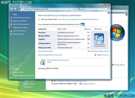Image resolution: width=135 pixels, height=98 pixels.
Task: Click Update my score link
Action: coord(103,55)
